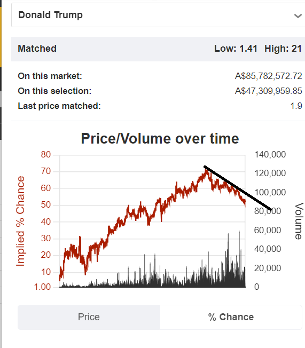Switch chart to Price view
The image size is (305, 348).
tap(89, 317)
